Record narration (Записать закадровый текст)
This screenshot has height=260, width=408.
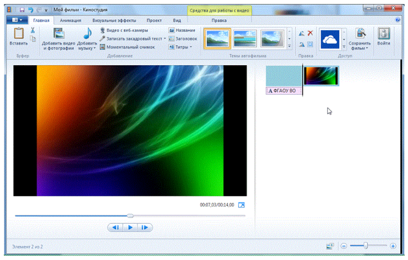(131, 39)
